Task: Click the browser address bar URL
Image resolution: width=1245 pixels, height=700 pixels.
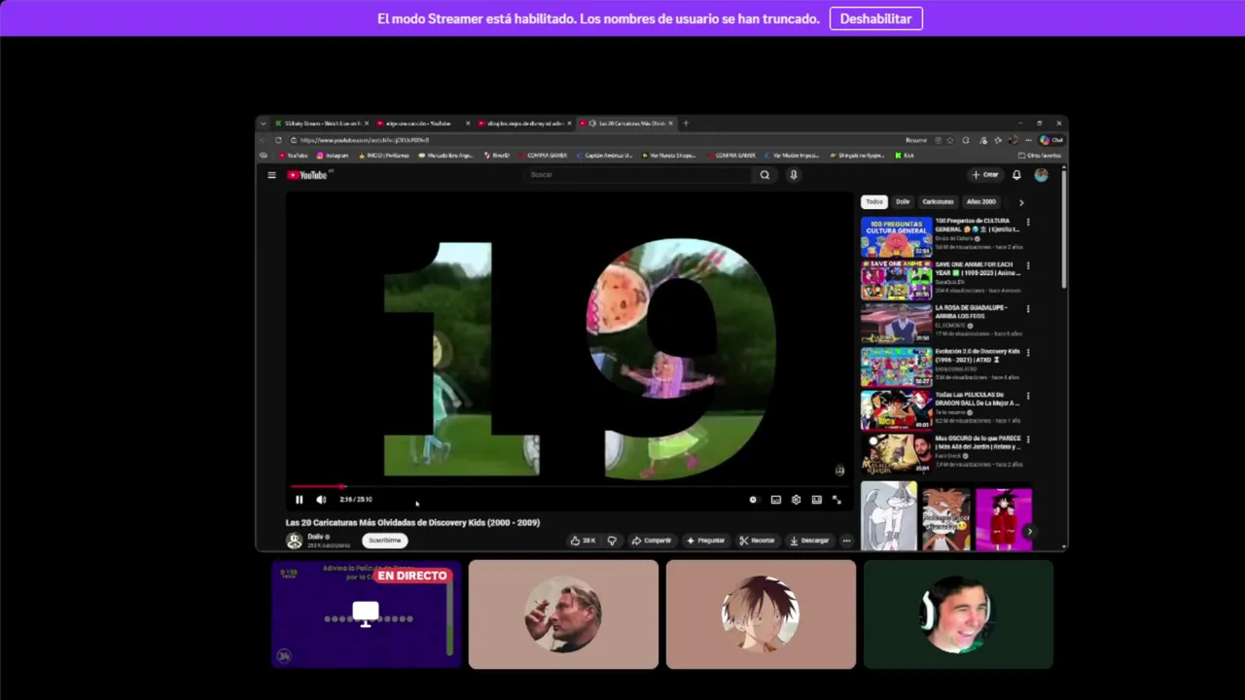Action: tap(365, 140)
